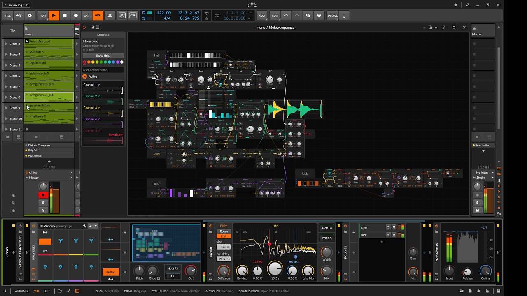Image resolution: width=527 pixels, height=296 pixels.
Task: Click the Ceiling knob on Peak Limiter
Action: point(486,271)
